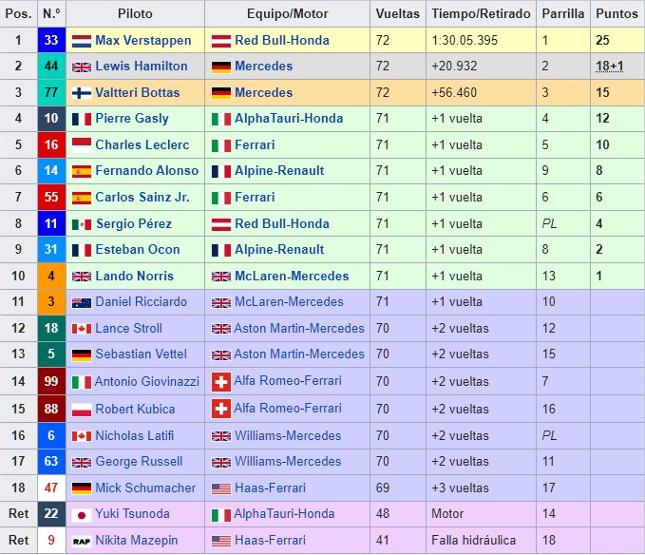Open the Sergio Pérez link
This screenshot has height=555, width=645.
point(134,223)
